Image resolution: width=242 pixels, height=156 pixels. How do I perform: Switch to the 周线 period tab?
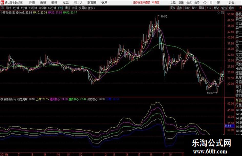[x=68, y=8]
